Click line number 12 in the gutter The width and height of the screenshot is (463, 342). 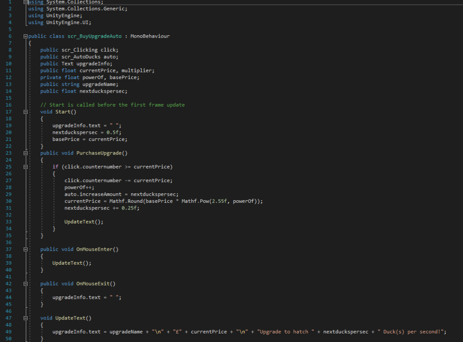tap(9, 77)
